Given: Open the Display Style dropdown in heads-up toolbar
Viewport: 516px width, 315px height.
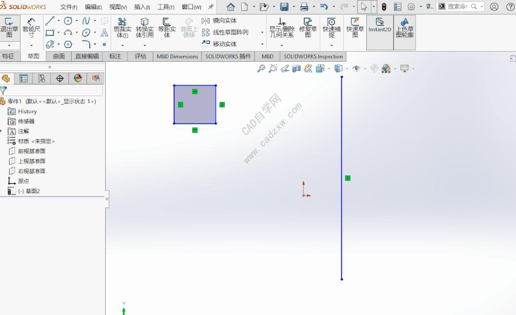Looking at the screenshot, I should [x=346, y=68].
